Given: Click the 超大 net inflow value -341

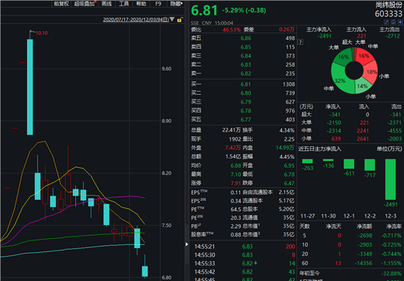Looking at the screenshot, I should click(335, 115).
